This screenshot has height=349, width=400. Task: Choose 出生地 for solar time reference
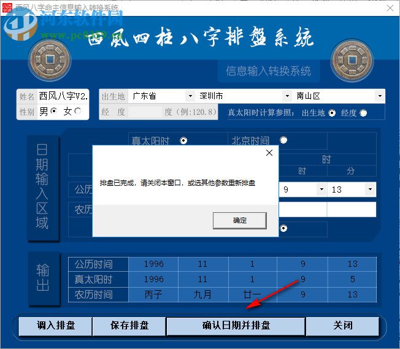pos(332,113)
